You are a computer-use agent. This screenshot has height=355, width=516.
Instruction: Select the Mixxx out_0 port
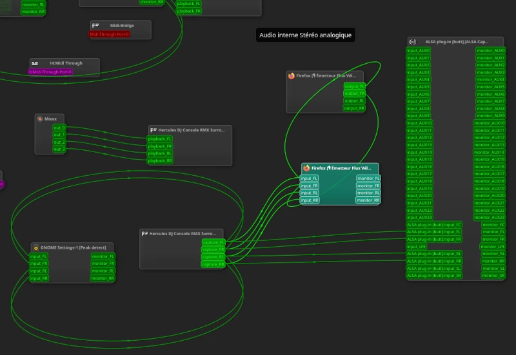(x=59, y=128)
